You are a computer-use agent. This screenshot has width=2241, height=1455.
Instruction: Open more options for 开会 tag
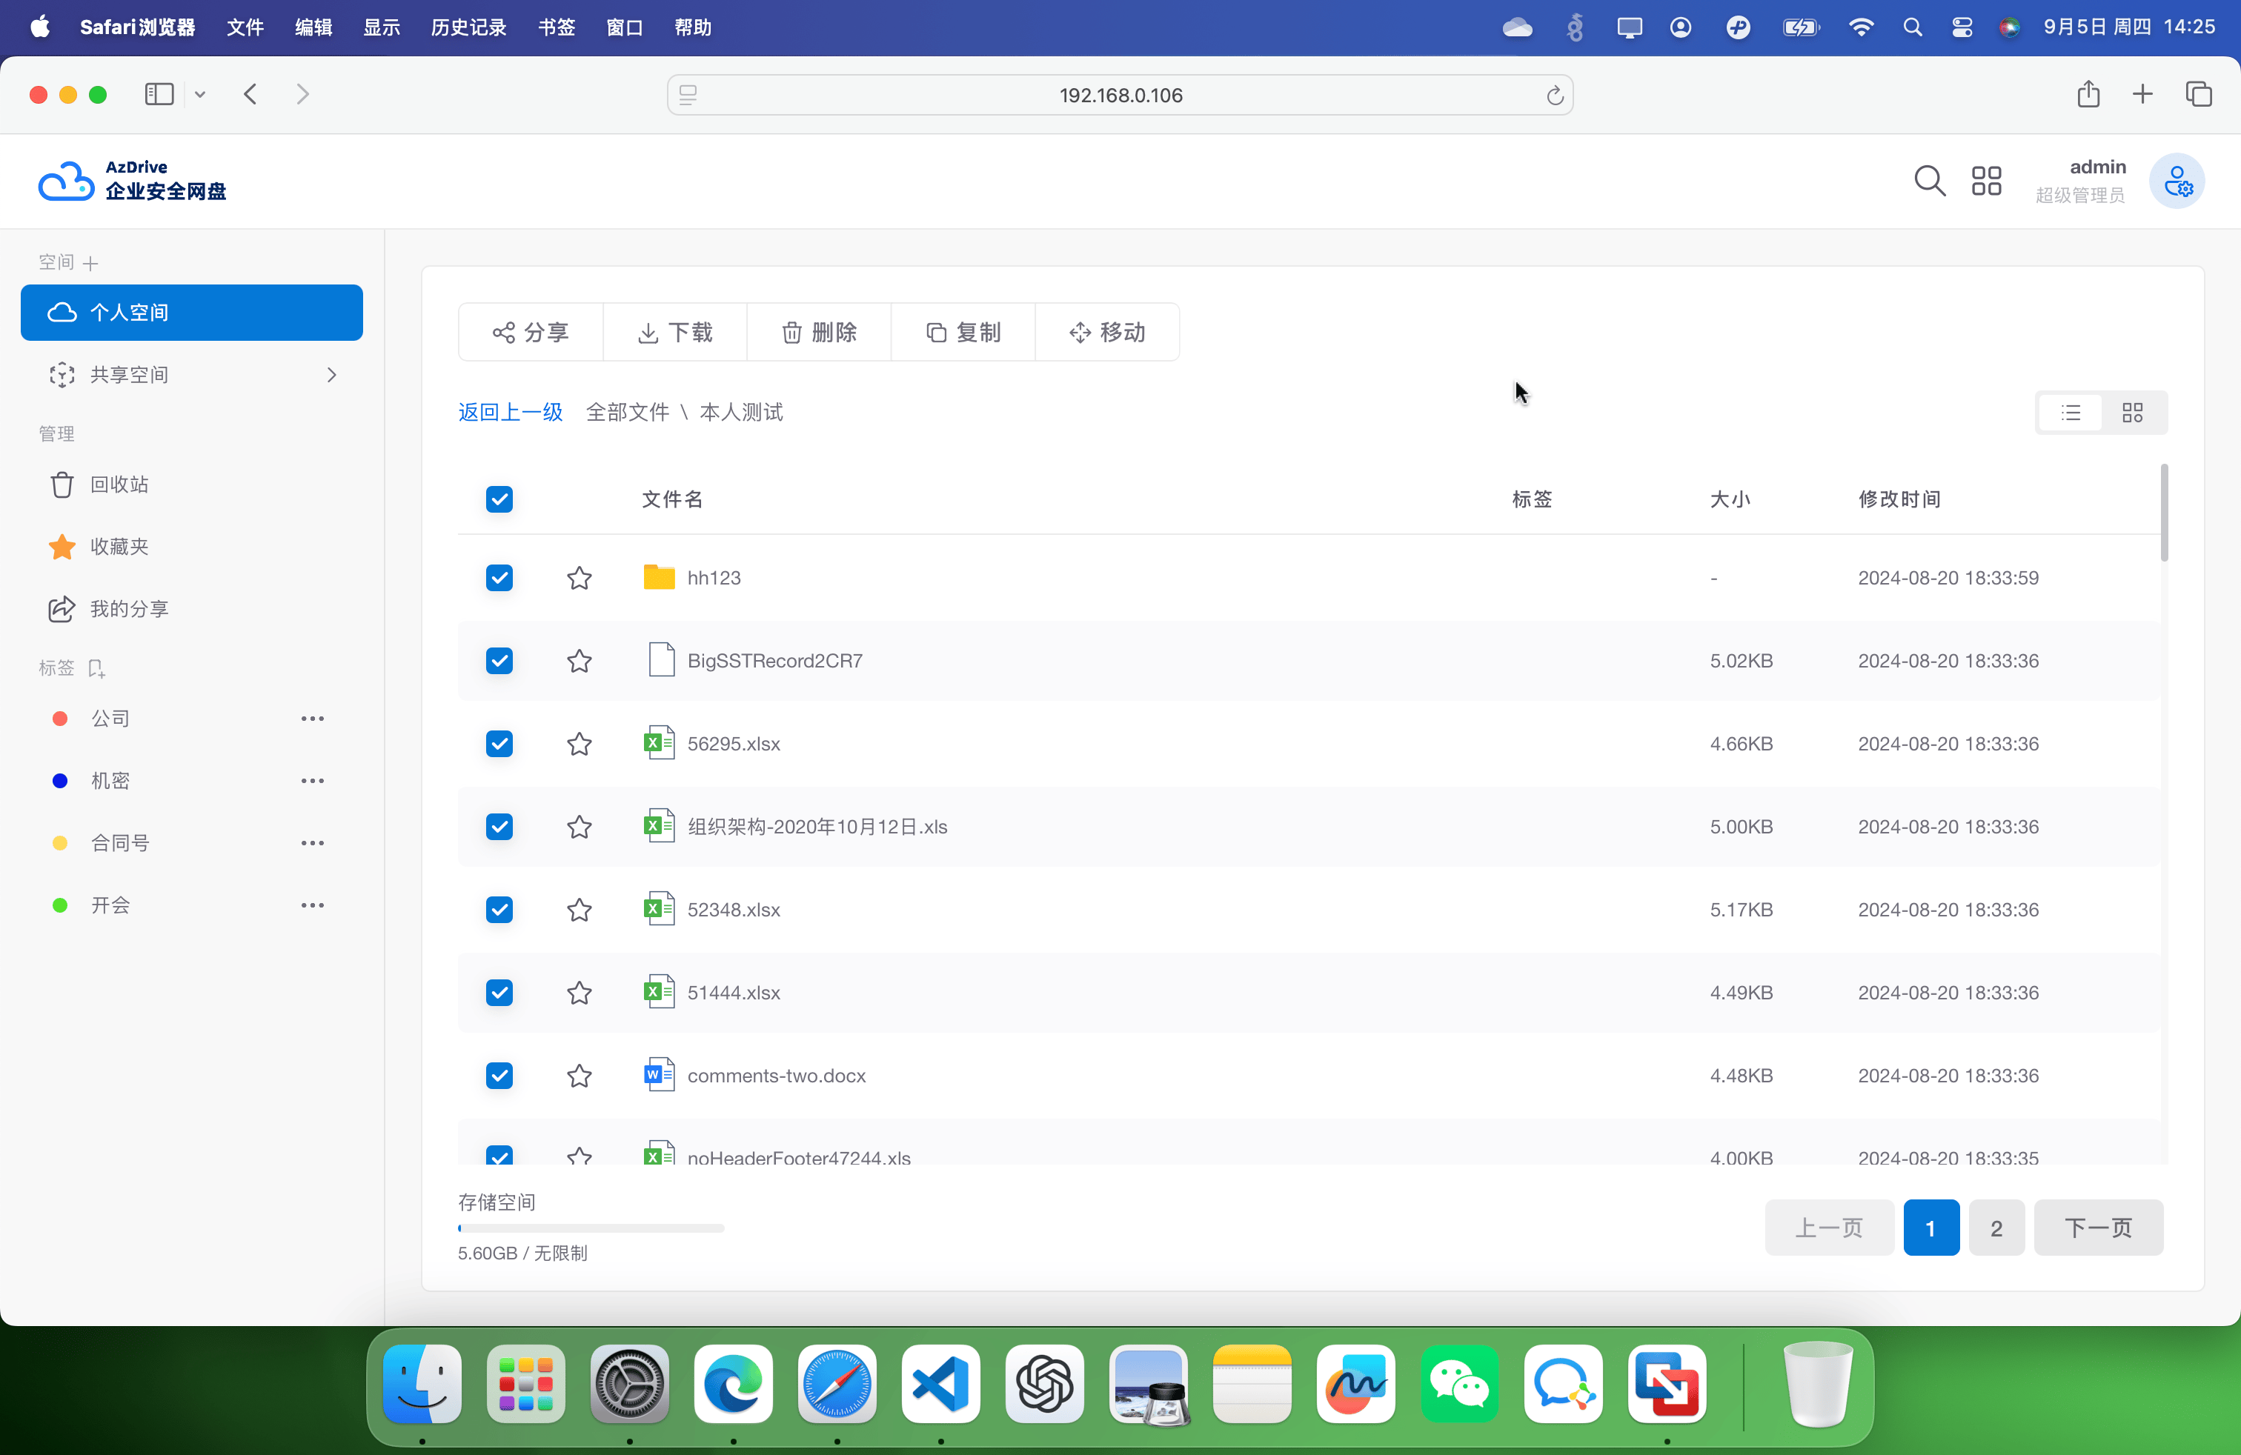(312, 905)
